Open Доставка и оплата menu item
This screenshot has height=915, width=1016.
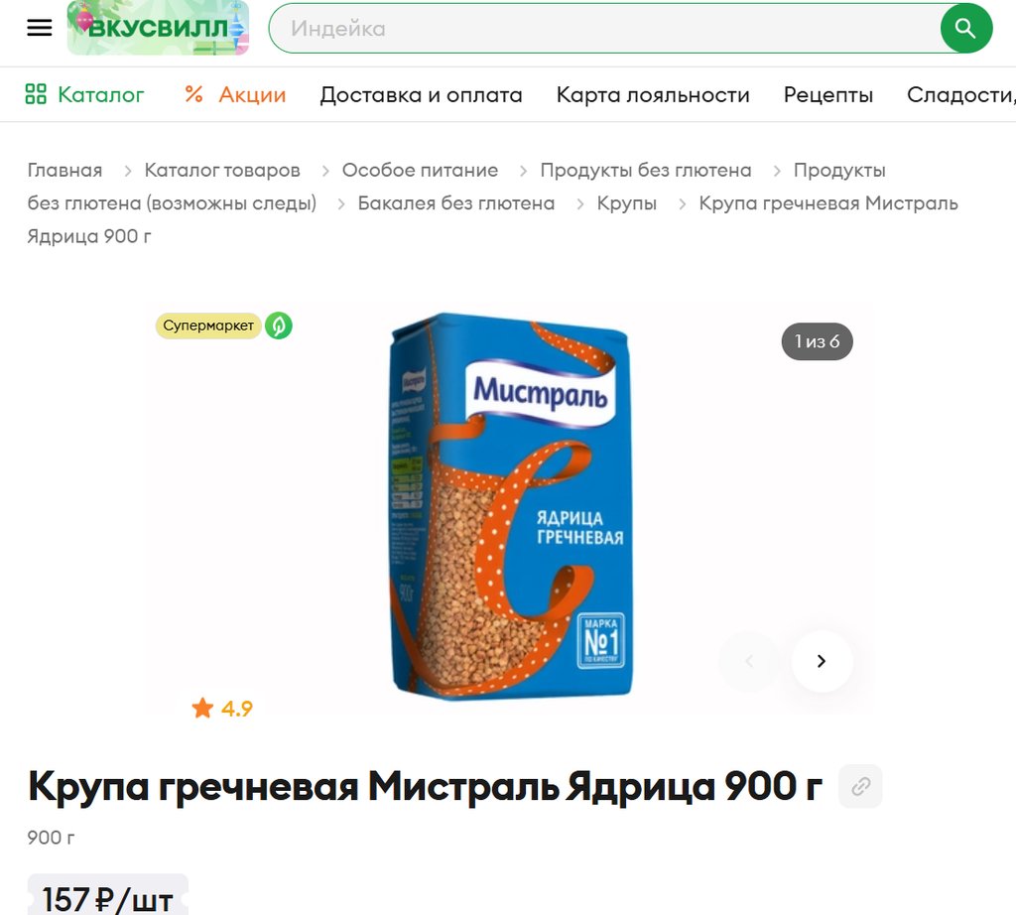421,94
